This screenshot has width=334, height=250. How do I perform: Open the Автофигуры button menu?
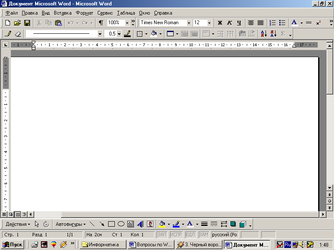tap(71, 224)
